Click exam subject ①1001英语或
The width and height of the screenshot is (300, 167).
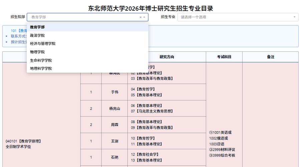coord(220,133)
